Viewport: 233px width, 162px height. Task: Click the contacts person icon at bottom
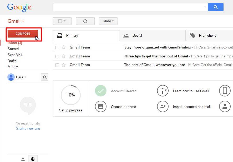(23, 159)
